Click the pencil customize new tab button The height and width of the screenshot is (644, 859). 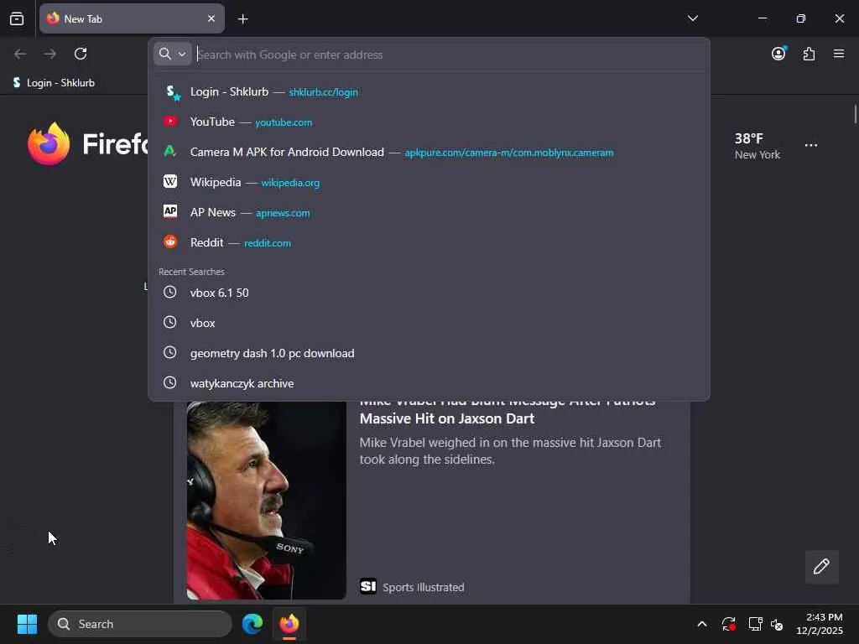click(822, 567)
